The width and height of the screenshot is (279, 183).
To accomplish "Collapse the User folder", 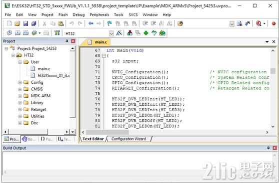I will point(20,62).
